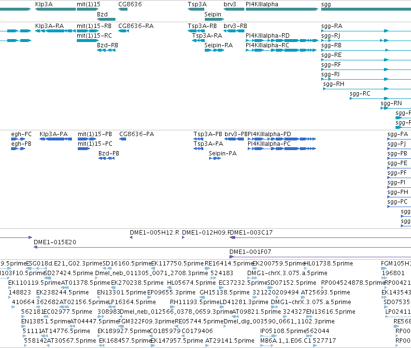Image resolution: width=411 pixels, height=348 pixels.
Task: Select protein egh-PB
Action: click(x=18, y=149)
